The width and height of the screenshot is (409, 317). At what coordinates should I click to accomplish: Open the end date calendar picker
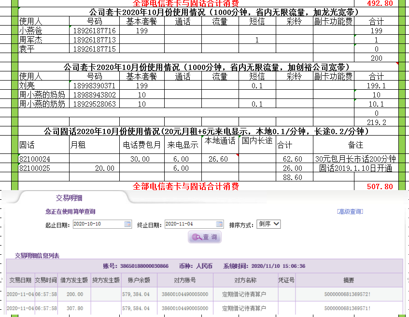coord(220,224)
